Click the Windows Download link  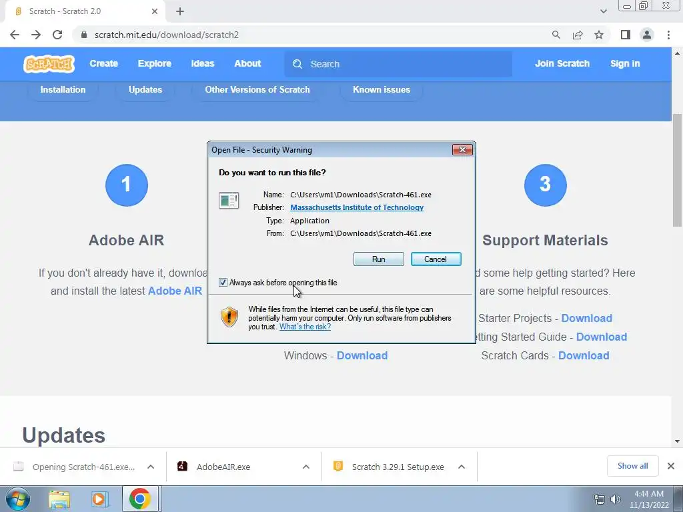(x=362, y=355)
